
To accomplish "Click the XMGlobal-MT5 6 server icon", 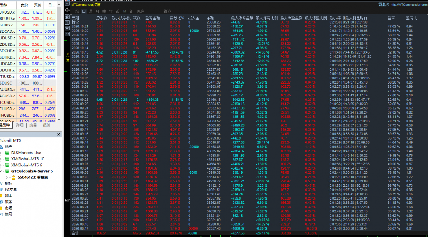I will pos(7,165).
